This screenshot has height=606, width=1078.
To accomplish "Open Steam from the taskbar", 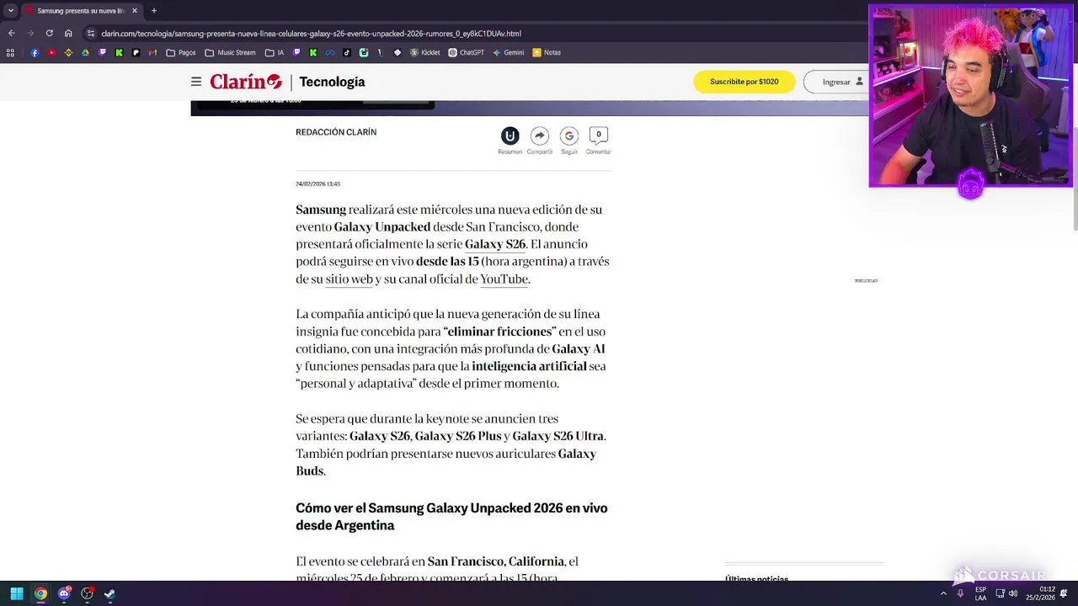I will (x=109, y=593).
